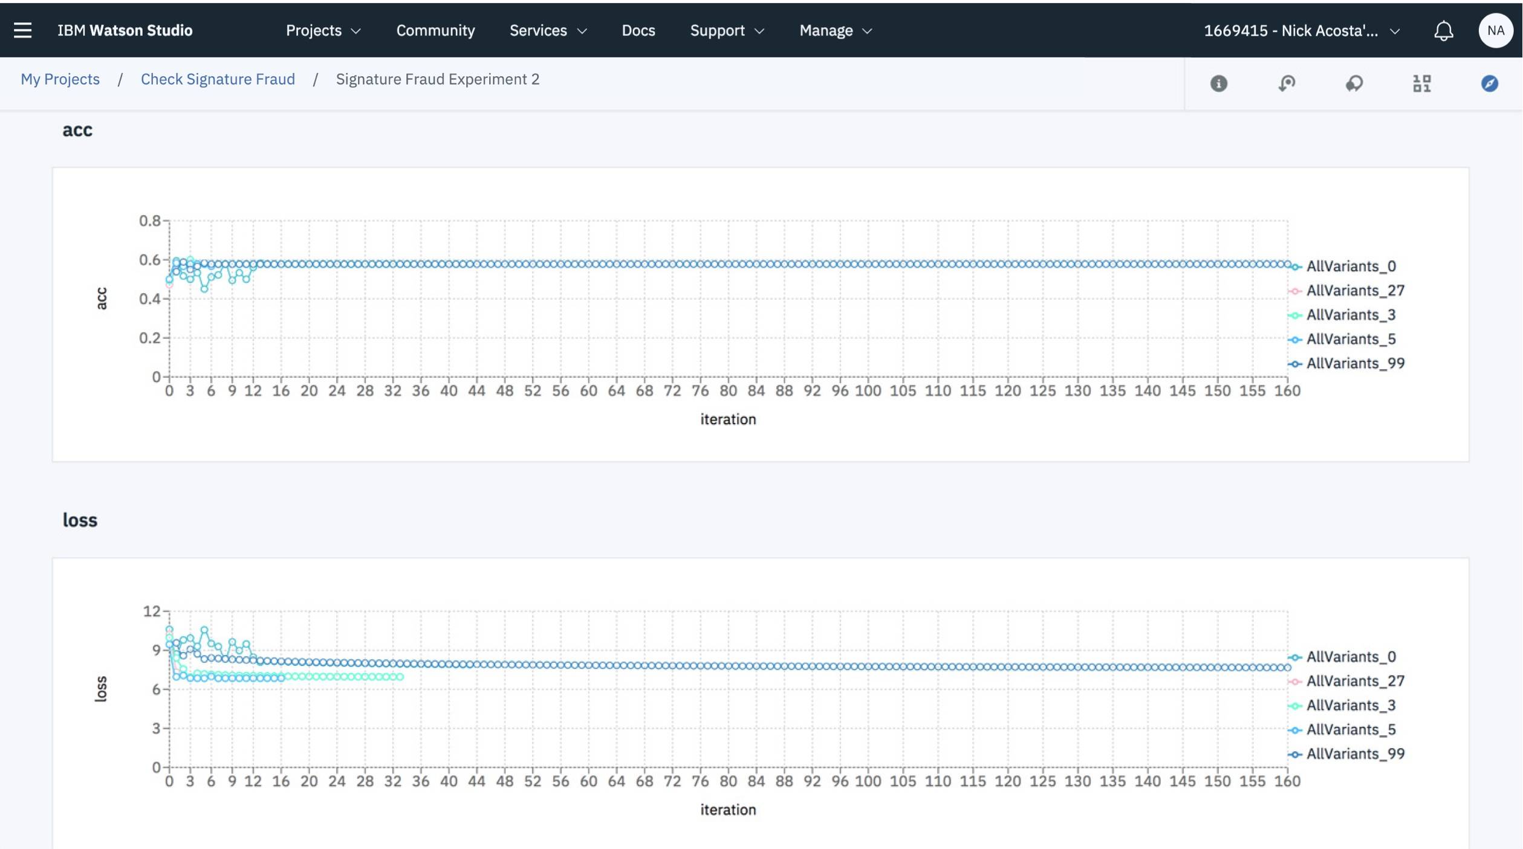Open the Docs menu item

(638, 30)
